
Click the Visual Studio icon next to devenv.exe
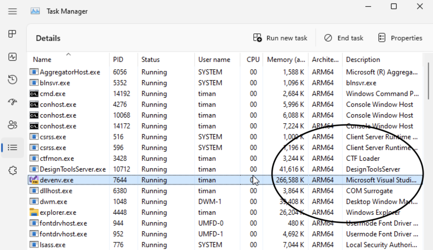pyautogui.click(x=34, y=179)
